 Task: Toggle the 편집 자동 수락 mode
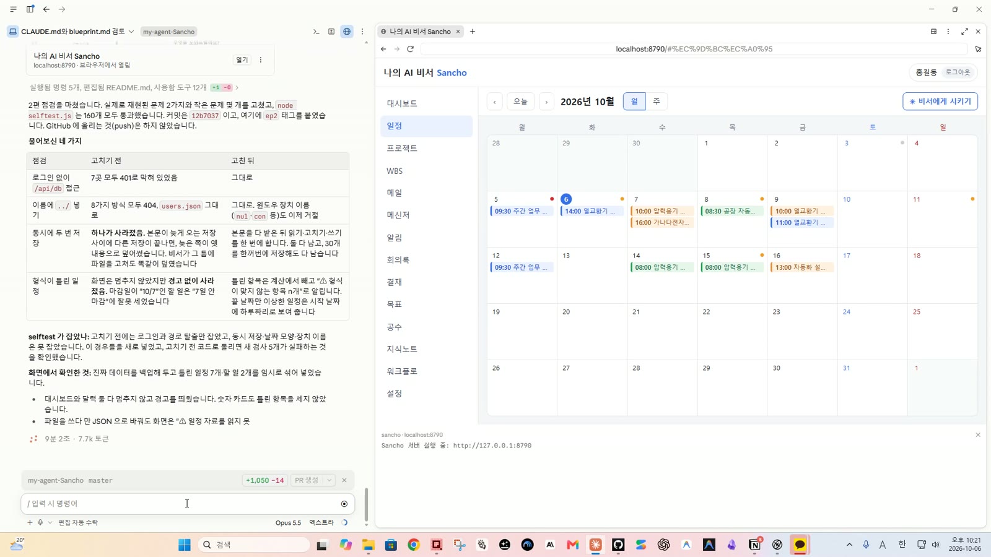(78, 522)
